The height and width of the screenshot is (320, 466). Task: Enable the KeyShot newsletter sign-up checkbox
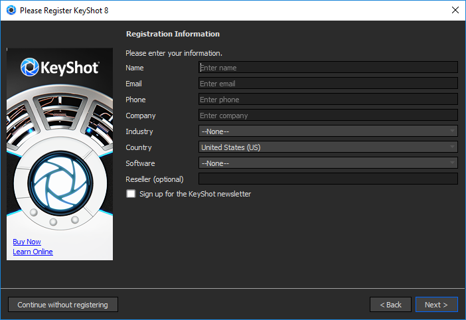click(131, 194)
